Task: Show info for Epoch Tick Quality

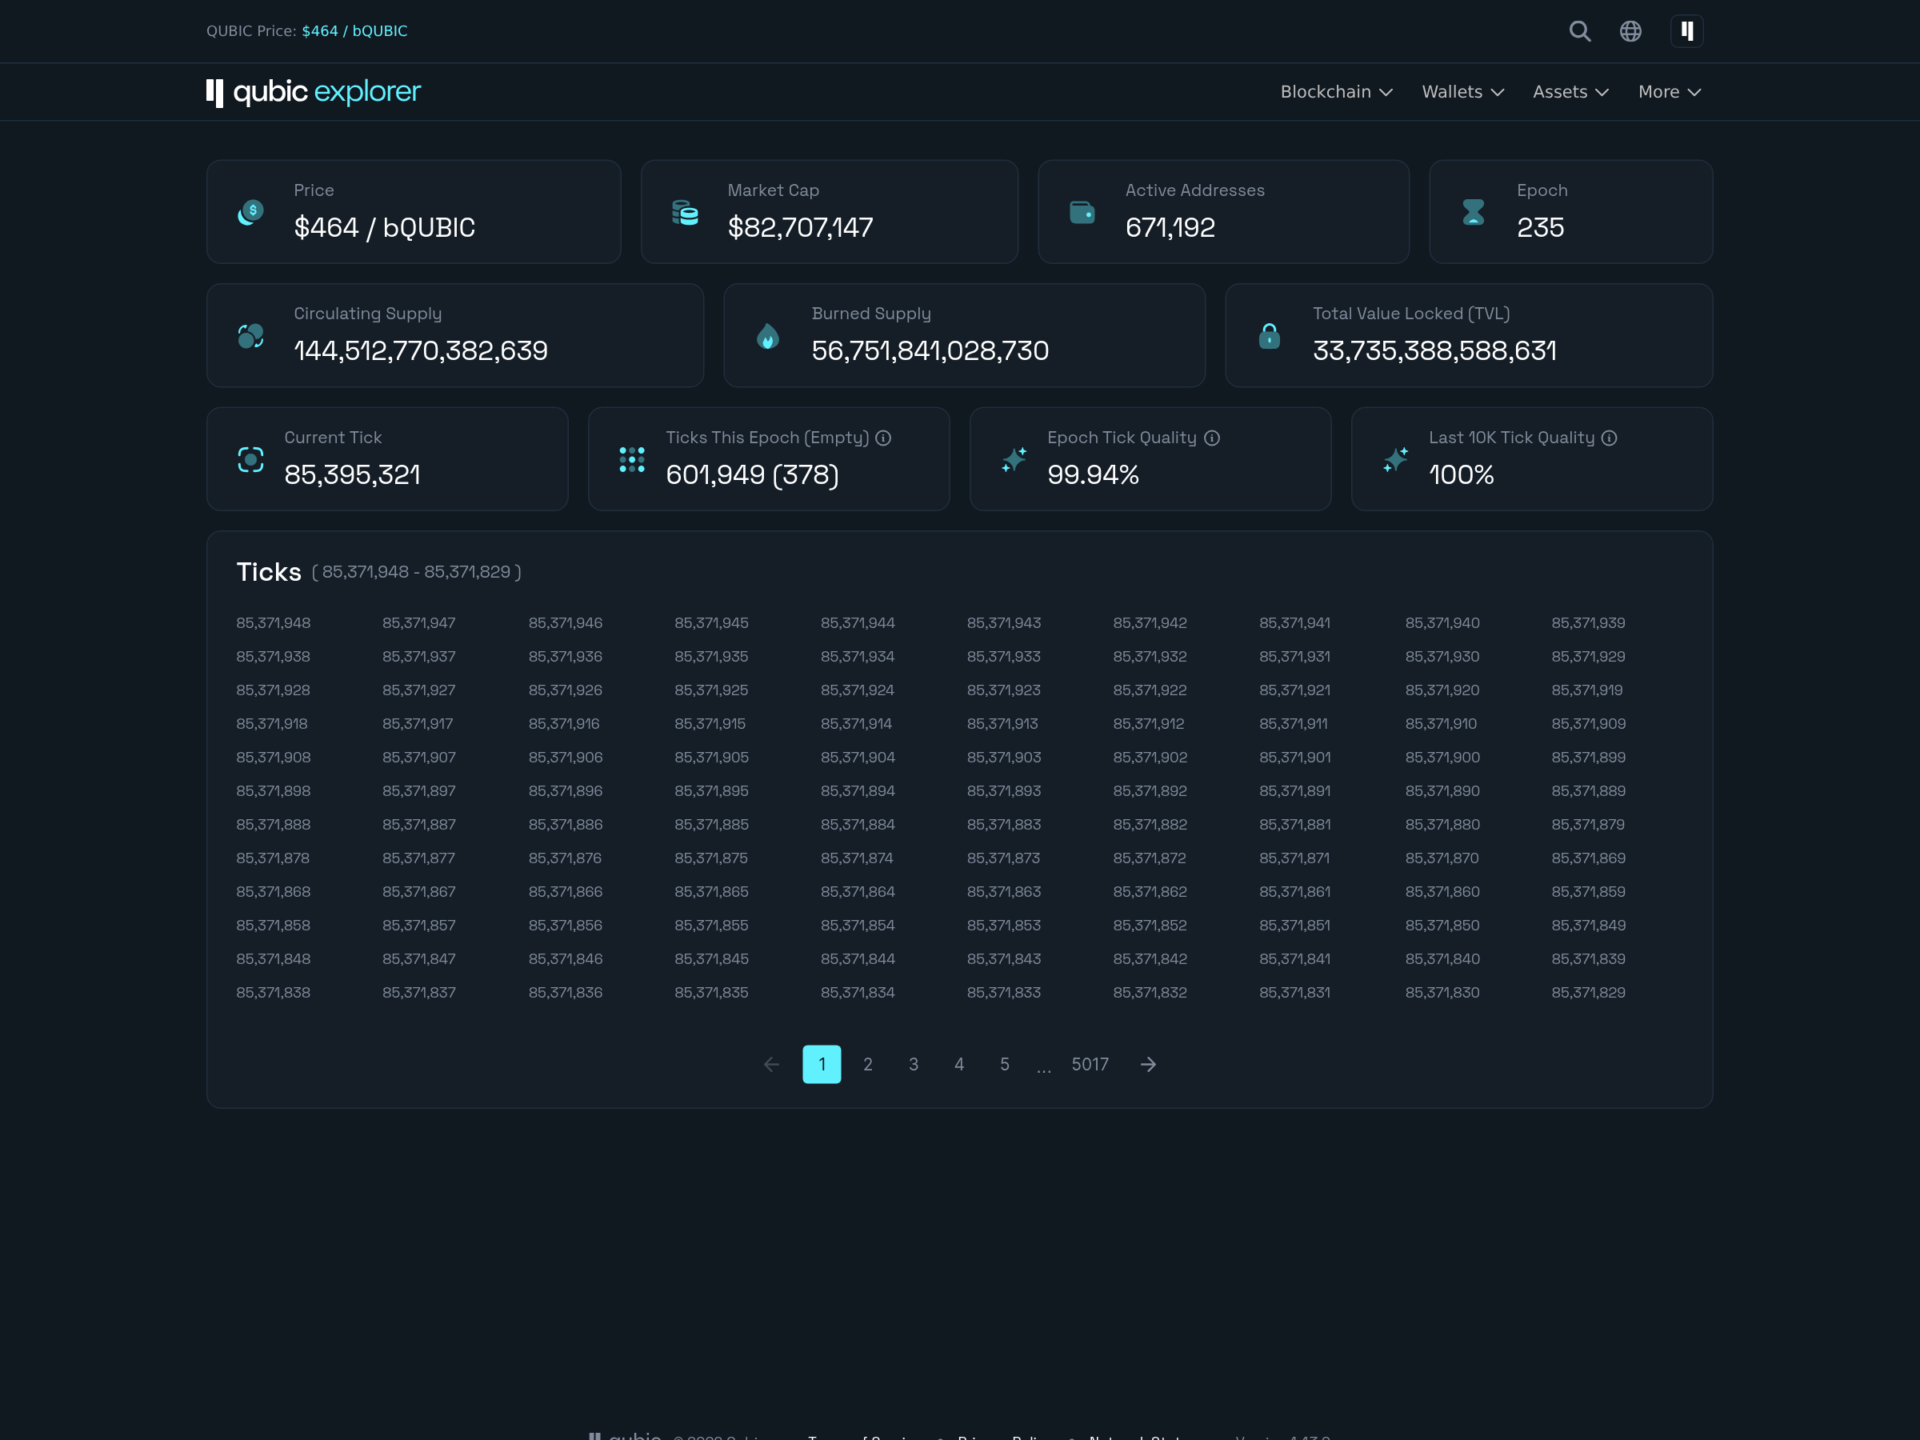Action: (x=1212, y=438)
